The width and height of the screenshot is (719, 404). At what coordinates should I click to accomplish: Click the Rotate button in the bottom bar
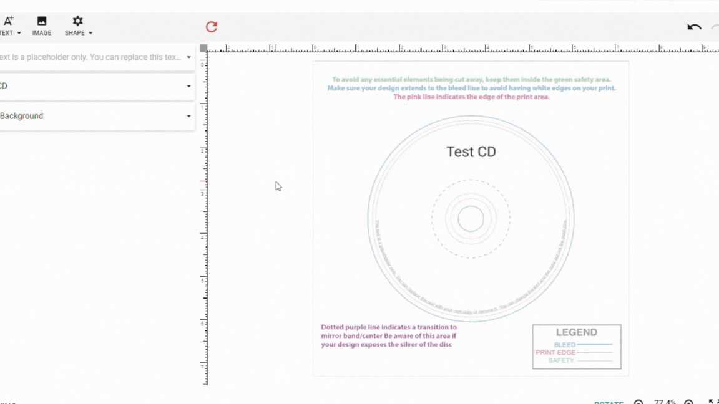click(609, 402)
